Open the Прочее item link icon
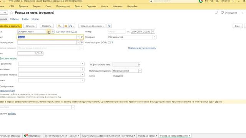The image size is (246, 138). click(81, 37)
